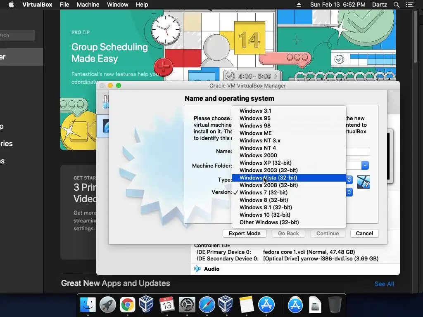
Task: Open the Window menu
Action: 118,5
